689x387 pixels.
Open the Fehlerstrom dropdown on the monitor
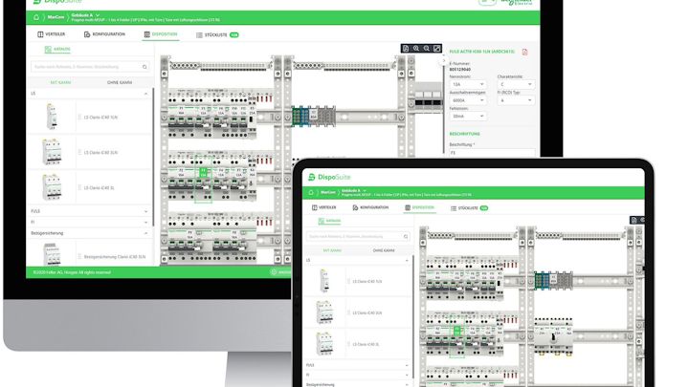click(x=468, y=117)
